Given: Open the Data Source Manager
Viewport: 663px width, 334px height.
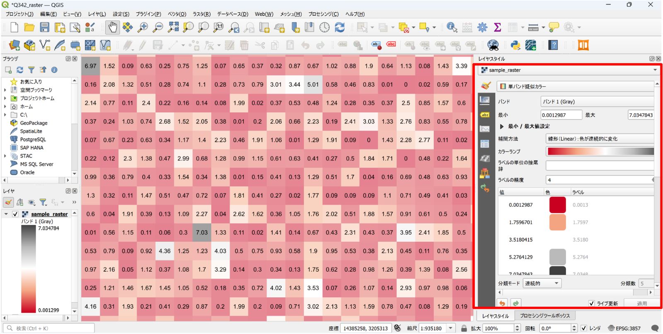Looking at the screenshot, I should tap(14, 45).
